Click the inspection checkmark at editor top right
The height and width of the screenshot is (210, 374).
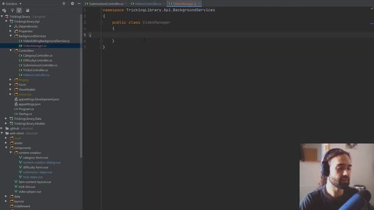(x=372, y=8)
